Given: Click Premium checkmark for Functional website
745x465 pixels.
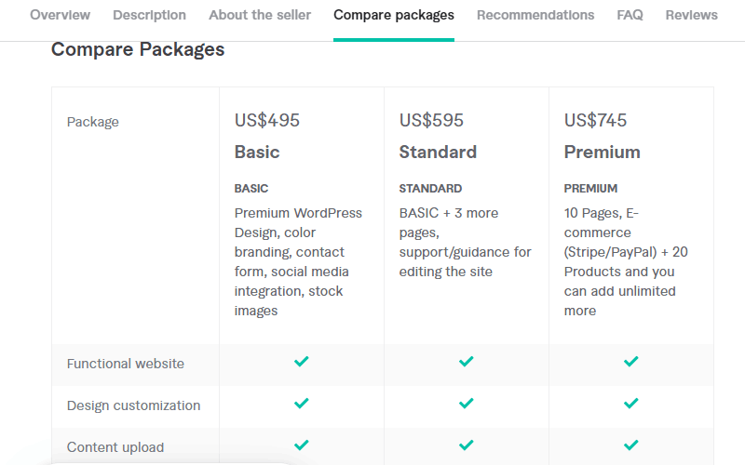Looking at the screenshot, I should (x=630, y=362).
